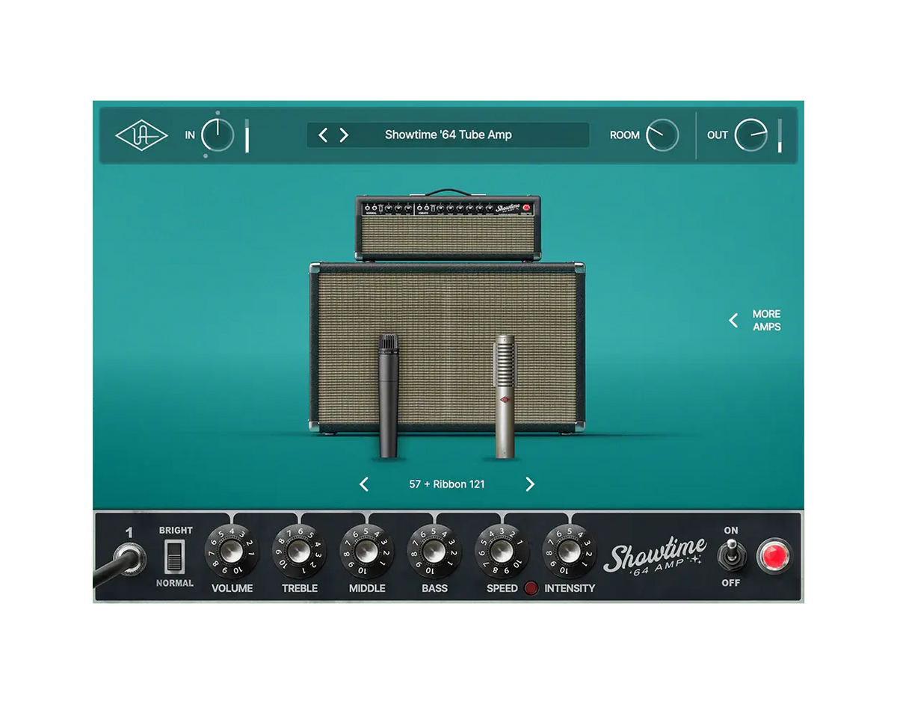Click the 57 + Ribbon 121 mic label

coord(446,484)
